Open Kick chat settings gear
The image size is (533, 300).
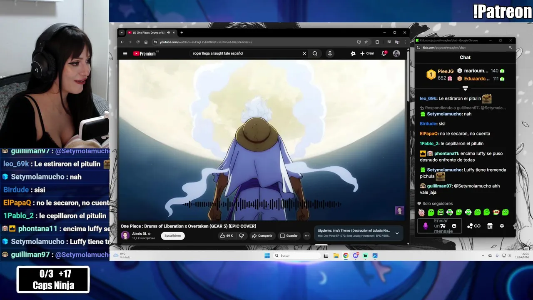[502, 226]
